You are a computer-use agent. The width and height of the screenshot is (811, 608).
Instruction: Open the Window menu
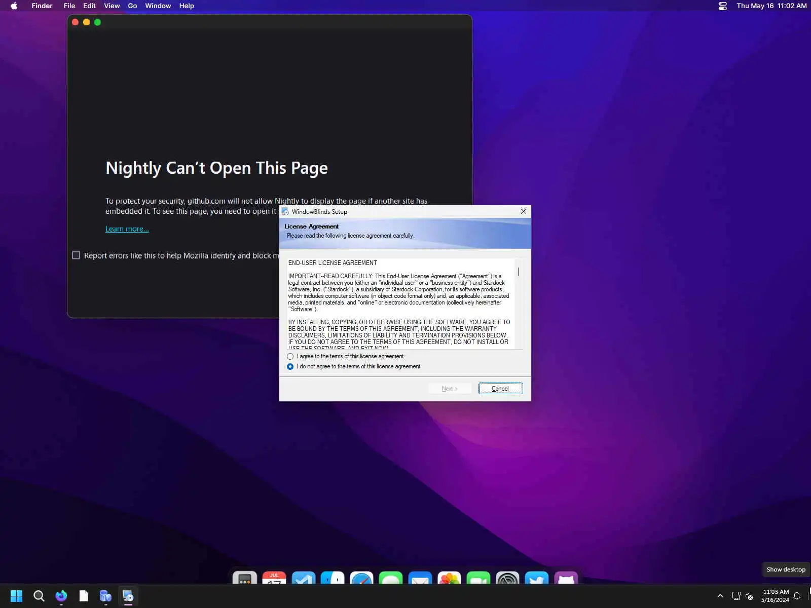158,6
